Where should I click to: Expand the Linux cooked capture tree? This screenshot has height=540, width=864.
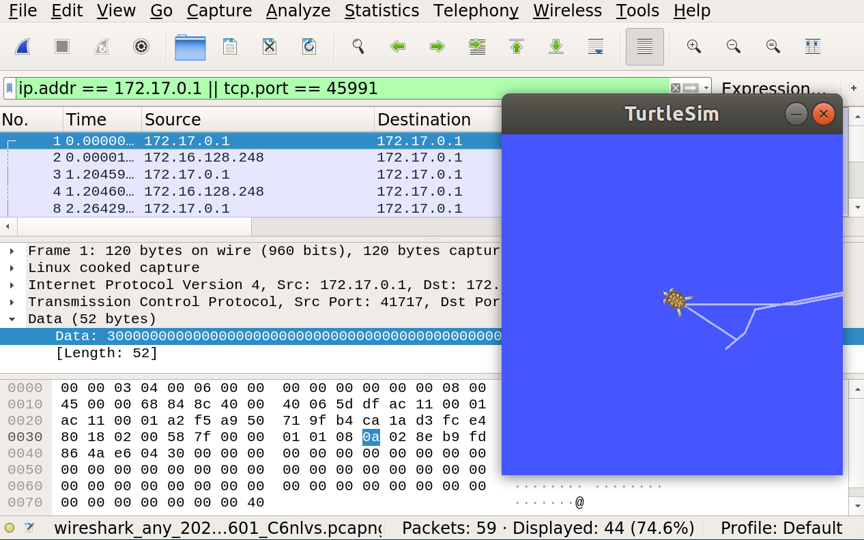pyautogui.click(x=12, y=268)
